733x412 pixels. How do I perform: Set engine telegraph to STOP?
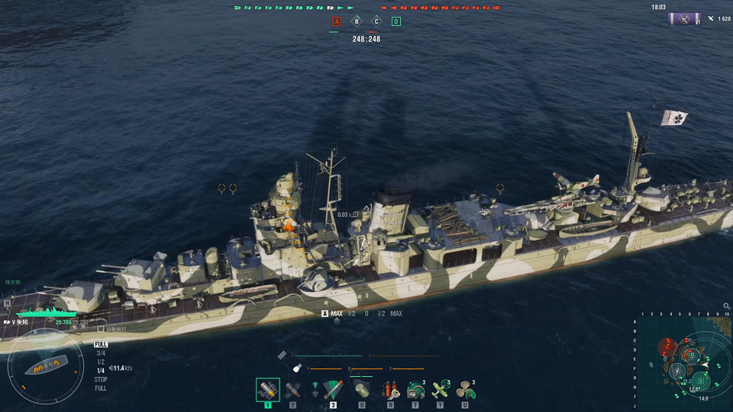point(101,379)
